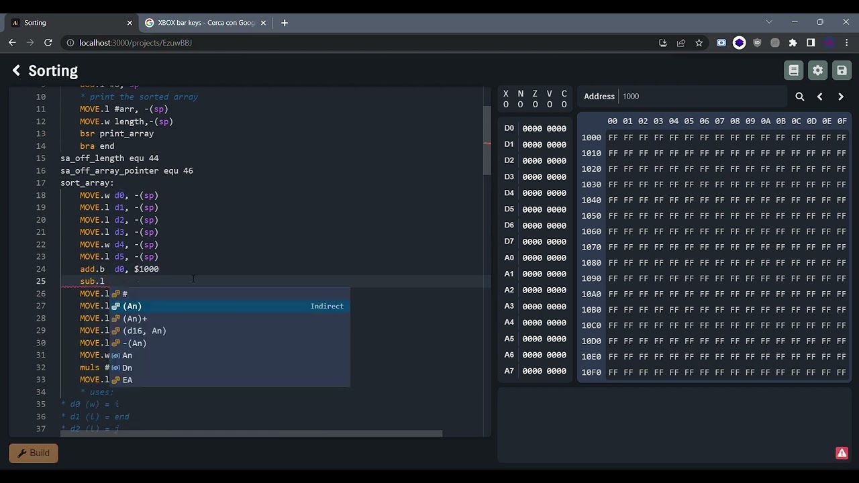Open the install app icon in address bar

tap(663, 42)
